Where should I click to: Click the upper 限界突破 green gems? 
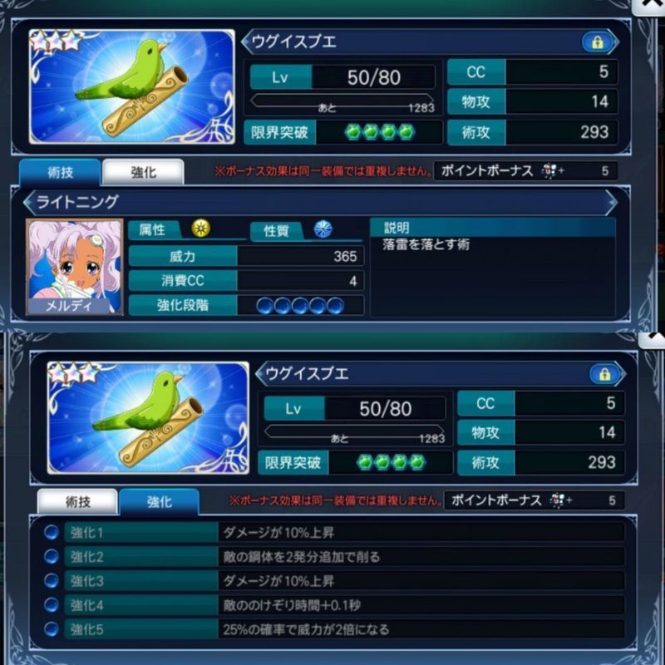click(379, 132)
